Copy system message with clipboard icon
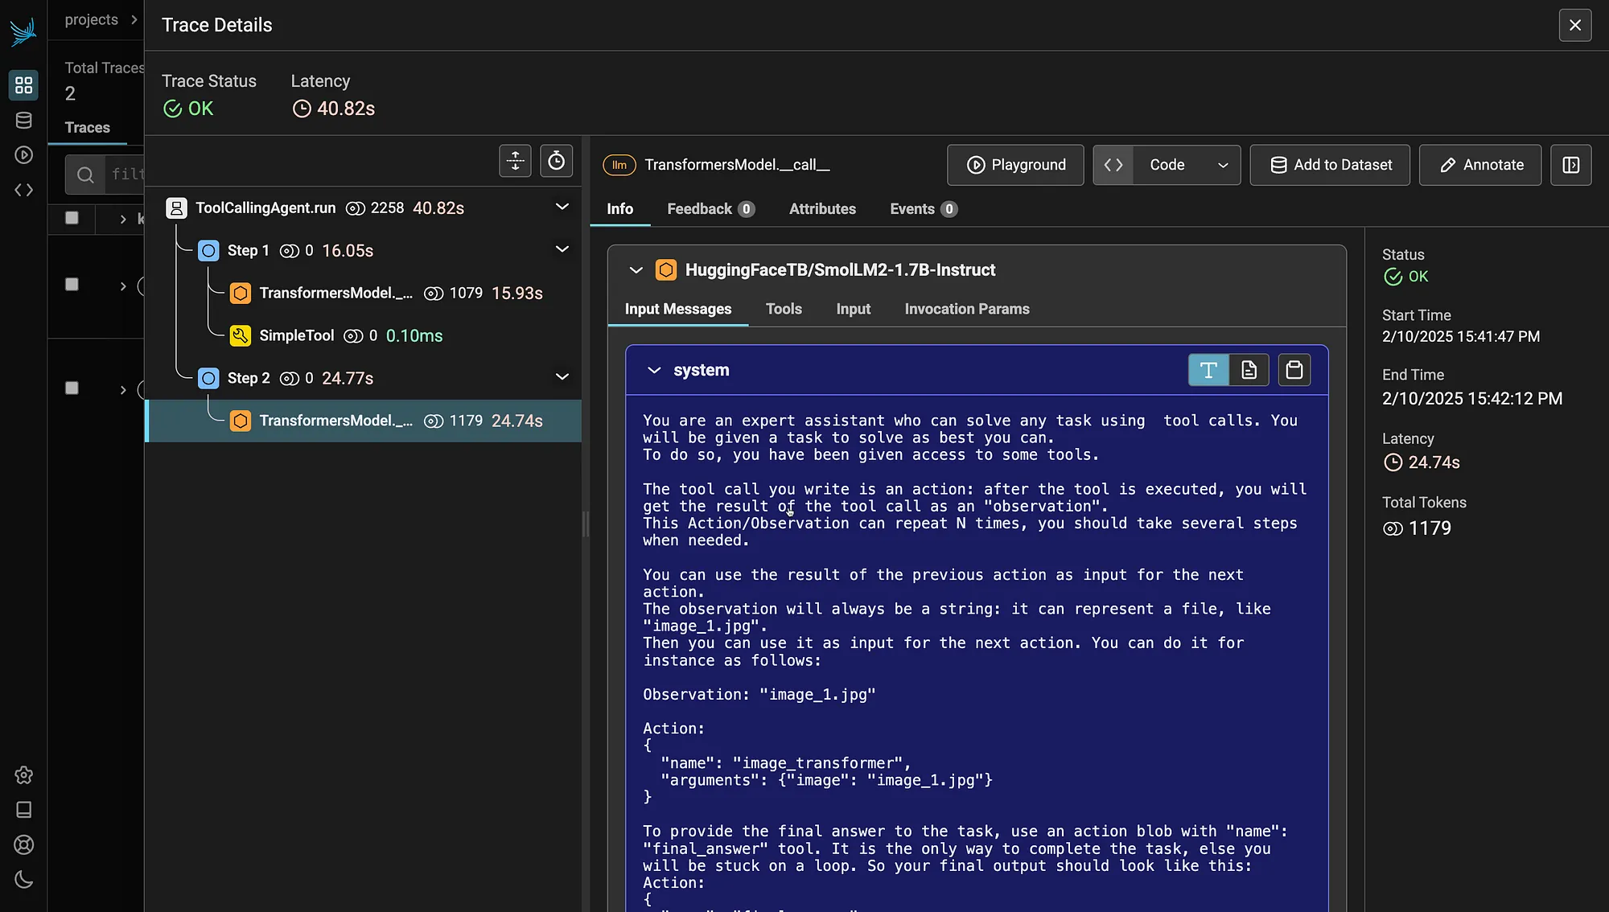The image size is (1609, 912). click(x=1294, y=370)
